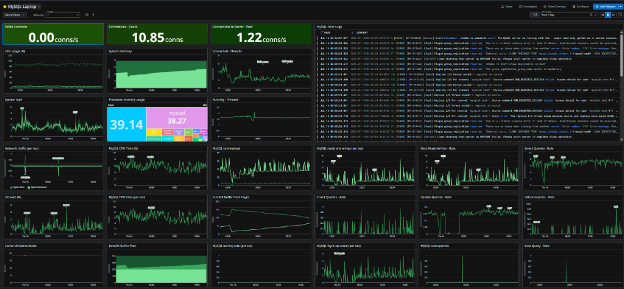624x289 pixels.
Task: Toggle the favorite star beside MySQL Laptop
Action: tap(5, 7)
